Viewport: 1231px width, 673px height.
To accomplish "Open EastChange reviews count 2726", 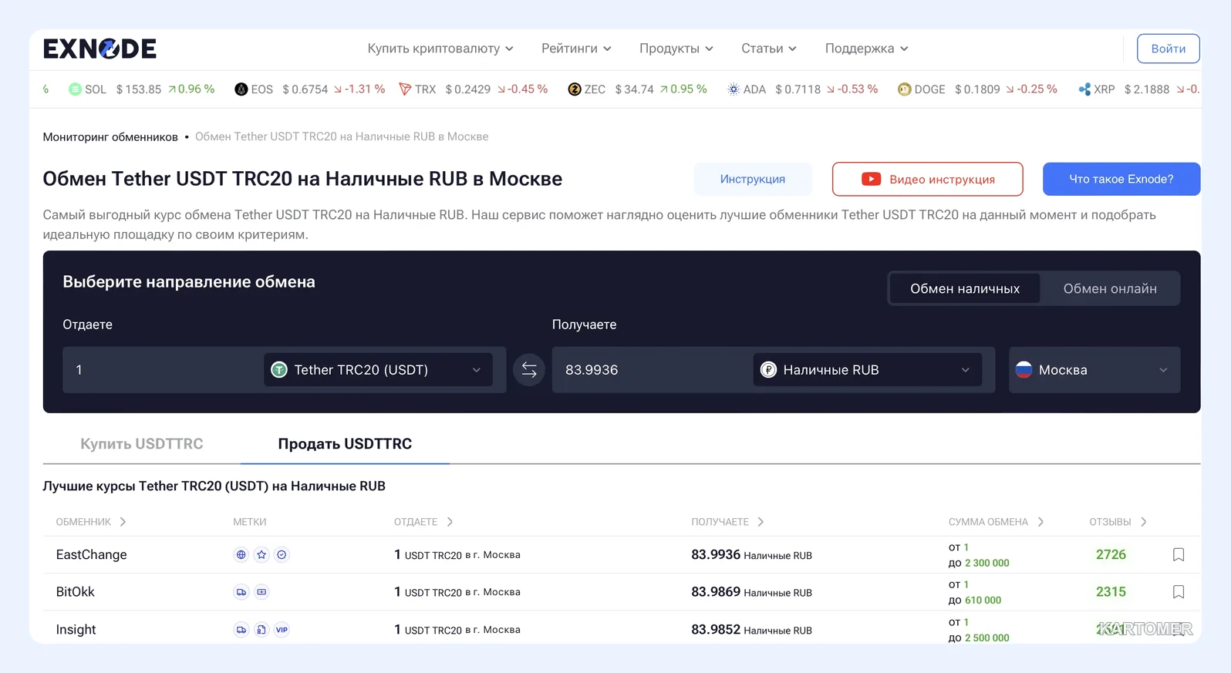I will point(1111,555).
